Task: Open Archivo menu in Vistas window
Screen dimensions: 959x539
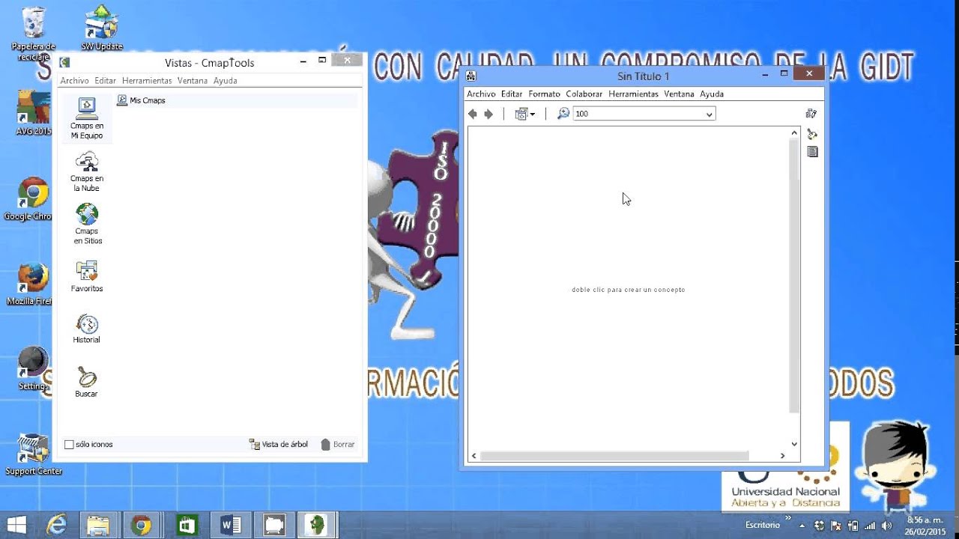Action: [74, 81]
